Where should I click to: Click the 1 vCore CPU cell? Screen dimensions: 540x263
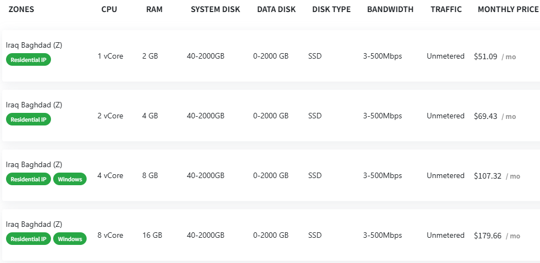110,56
